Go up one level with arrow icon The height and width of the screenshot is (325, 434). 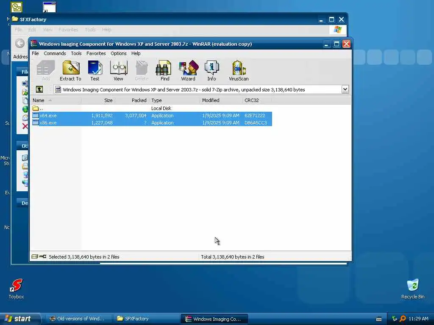39,89
